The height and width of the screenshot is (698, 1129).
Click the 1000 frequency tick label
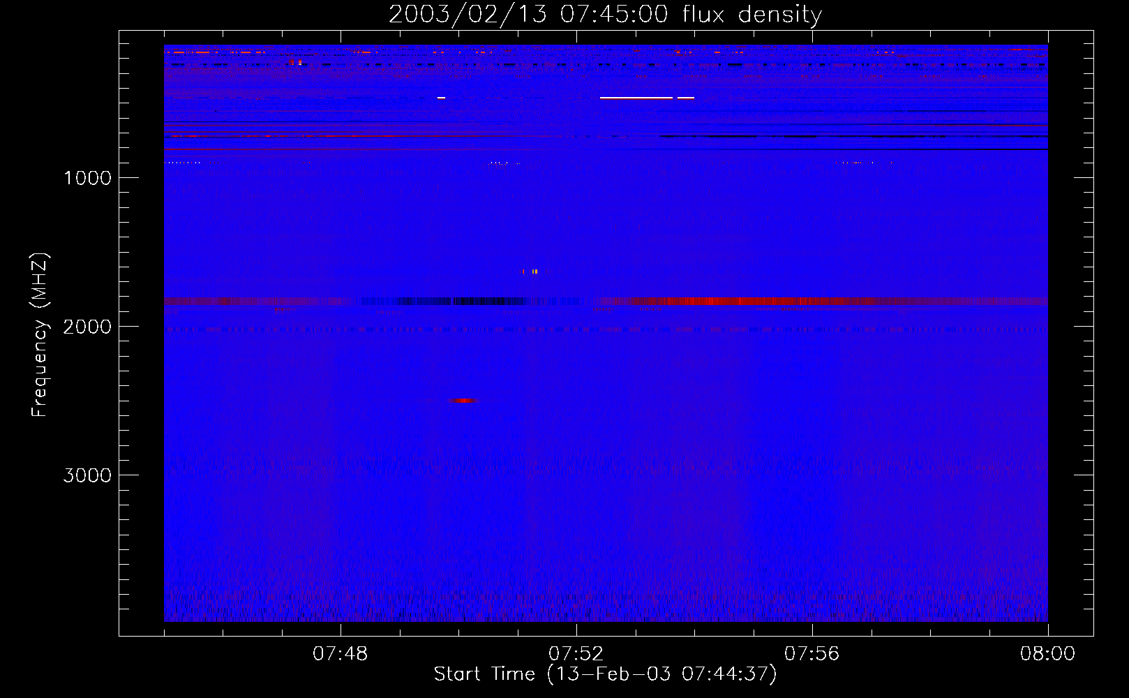pos(87,178)
